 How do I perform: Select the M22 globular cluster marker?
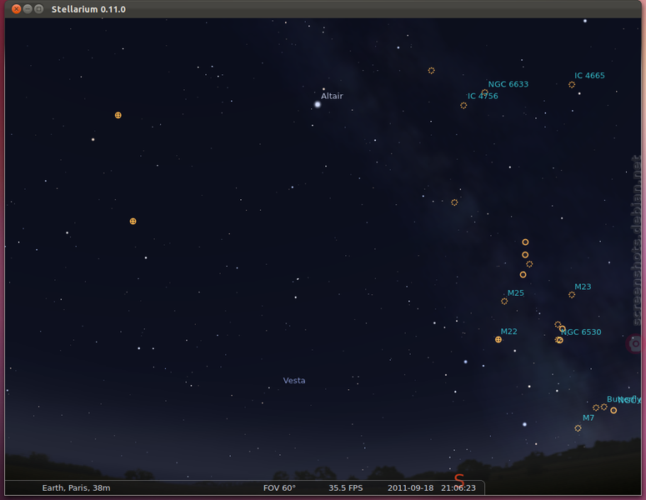tap(498, 340)
